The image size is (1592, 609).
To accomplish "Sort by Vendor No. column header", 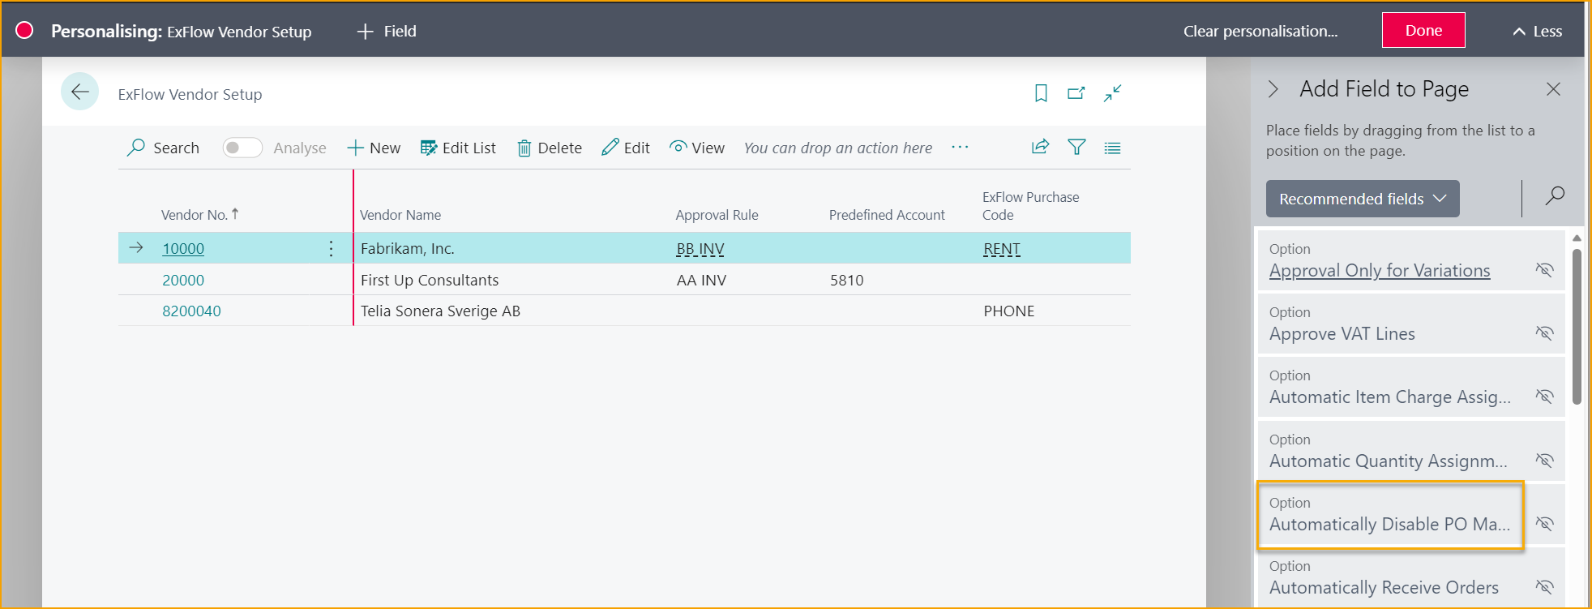I will click(x=199, y=215).
